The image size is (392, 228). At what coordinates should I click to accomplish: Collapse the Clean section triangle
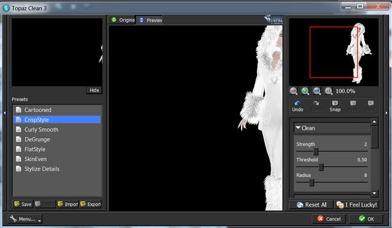coord(298,128)
